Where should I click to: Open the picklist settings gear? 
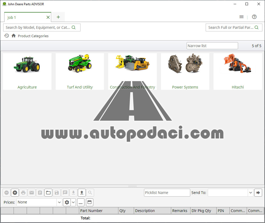[x=67, y=202]
